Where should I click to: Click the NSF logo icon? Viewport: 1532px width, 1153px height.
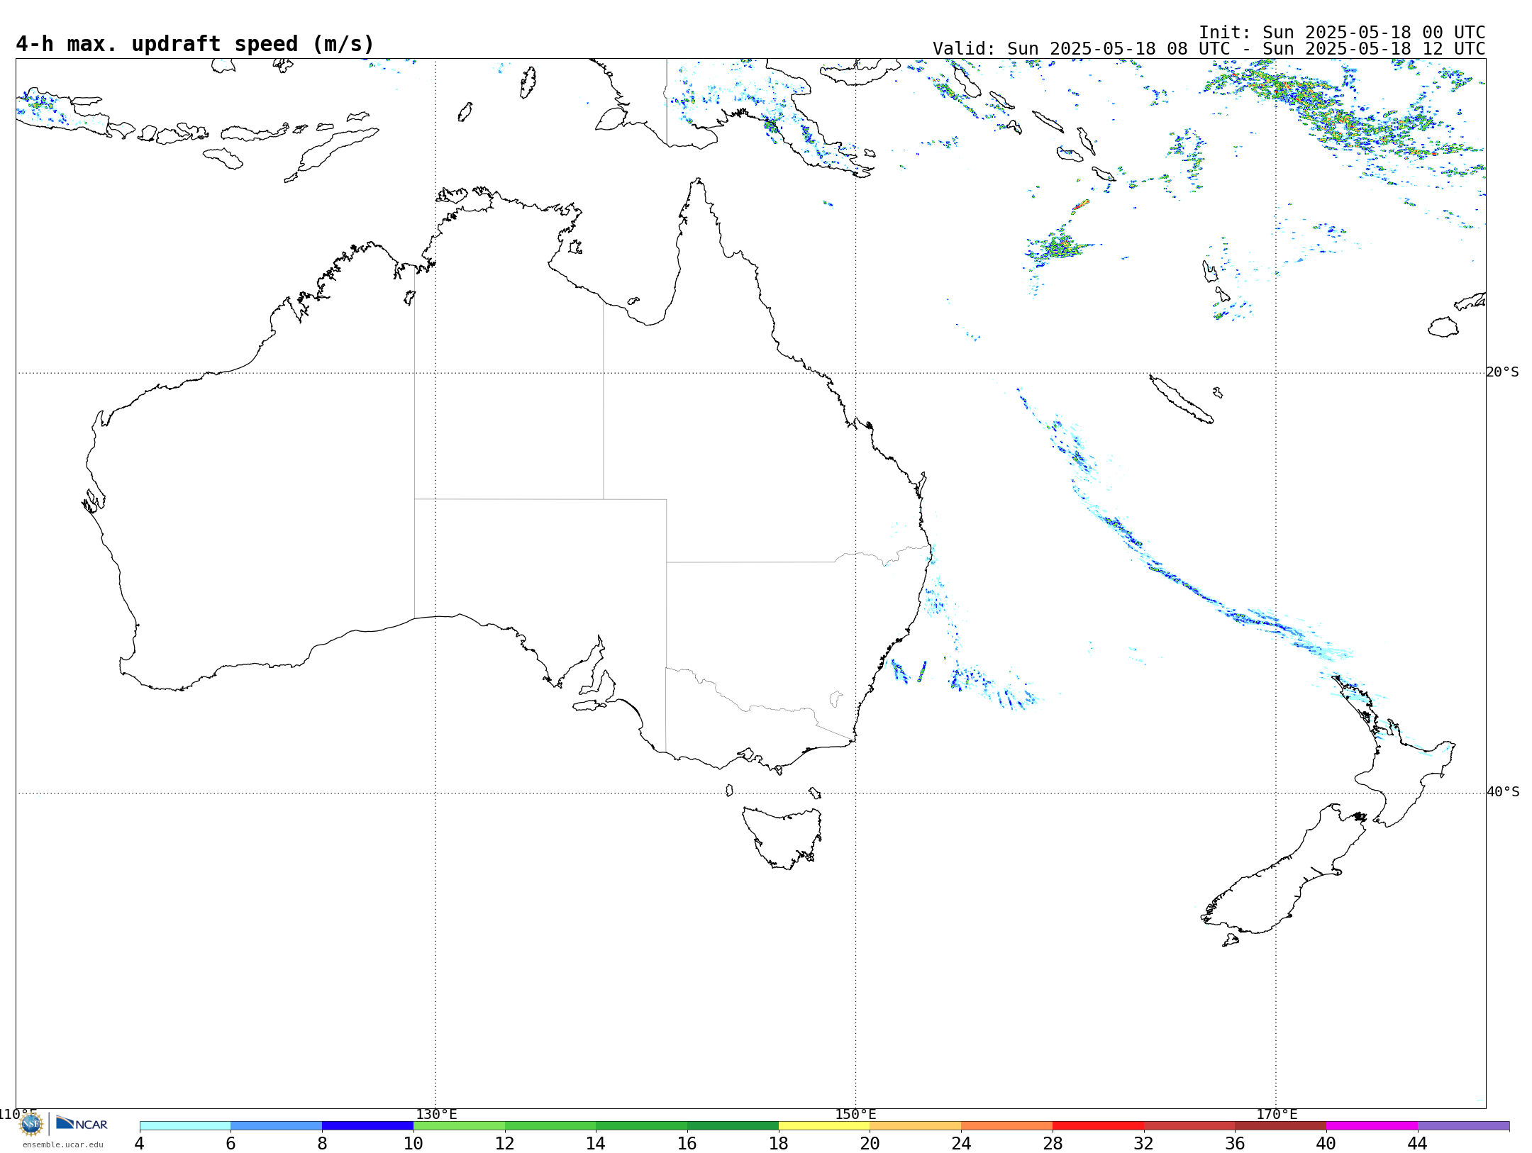tap(31, 1124)
